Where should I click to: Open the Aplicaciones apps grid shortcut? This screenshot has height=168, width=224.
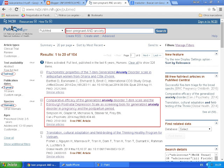click(x=10, y=15)
